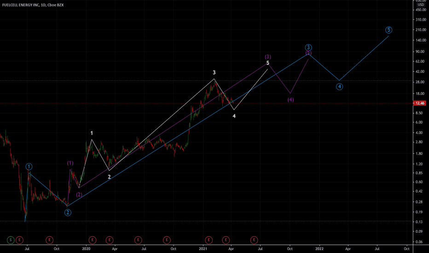Screen dimensions: 429x253
Task: Select the blue circled wave 1 label
Action: click(x=29, y=167)
